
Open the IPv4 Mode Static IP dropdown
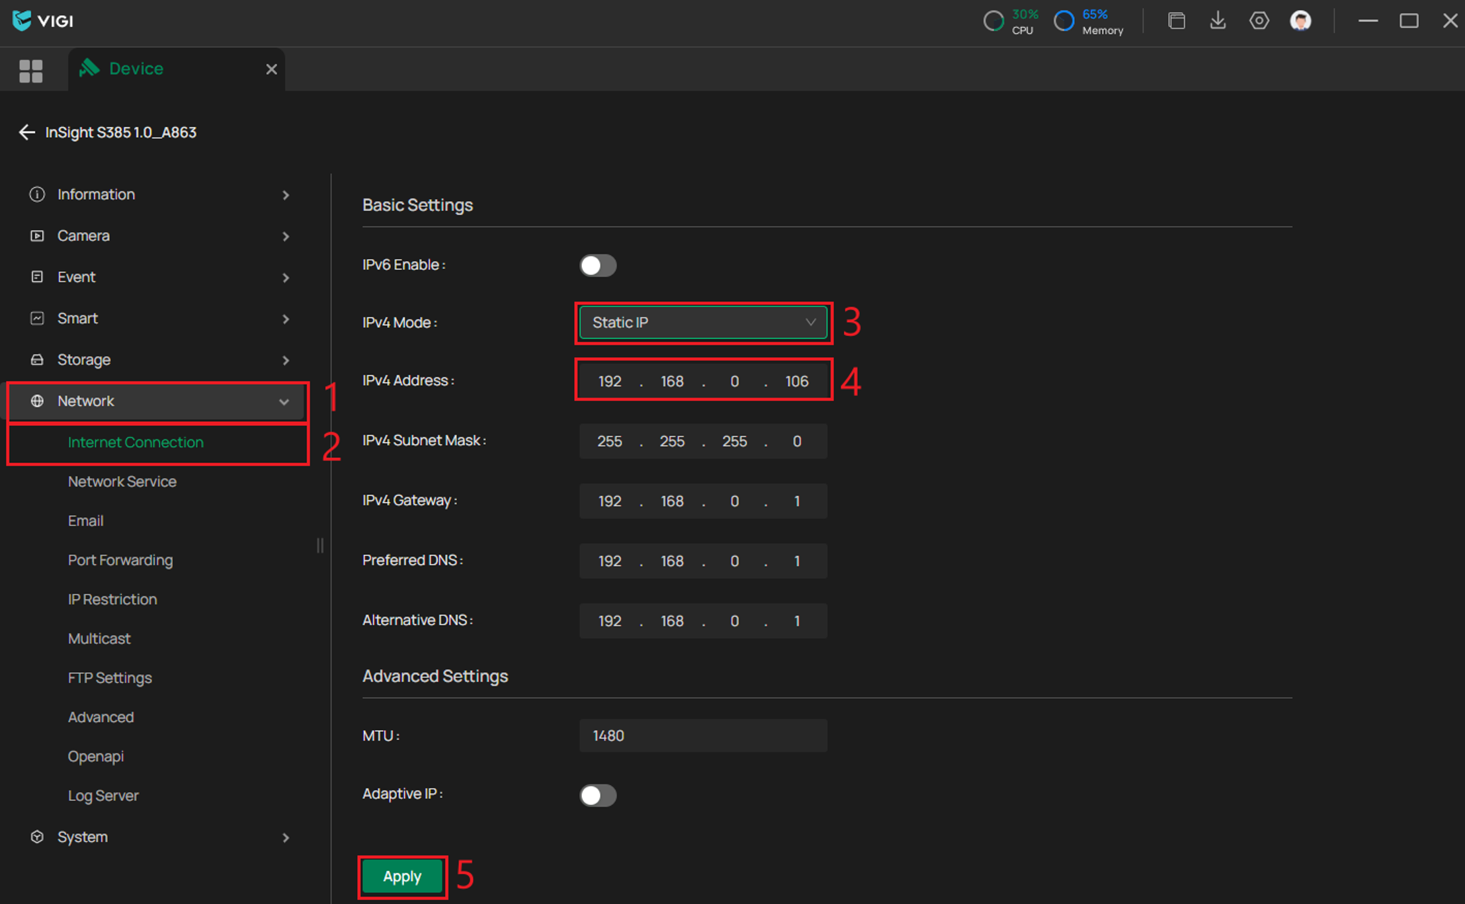703,323
